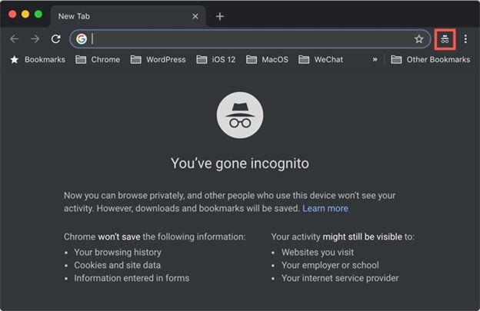This screenshot has height=311, width=480.
Task: Close window with the red button
Action: tap(12, 15)
